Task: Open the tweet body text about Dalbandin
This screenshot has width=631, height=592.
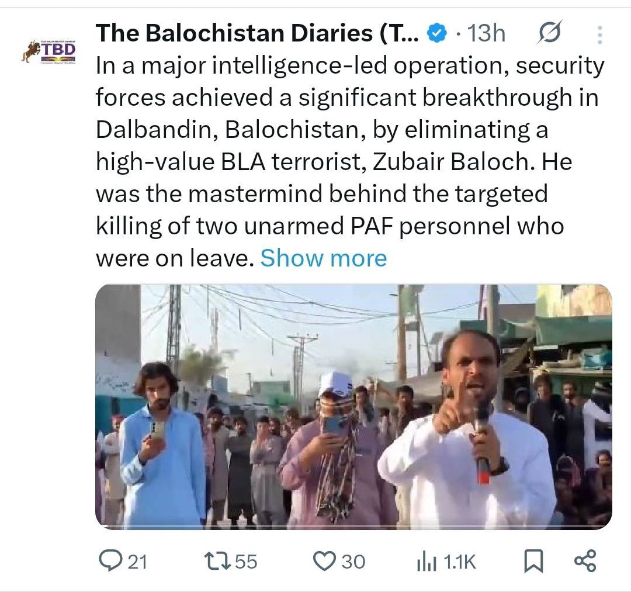Action: (x=350, y=161)
